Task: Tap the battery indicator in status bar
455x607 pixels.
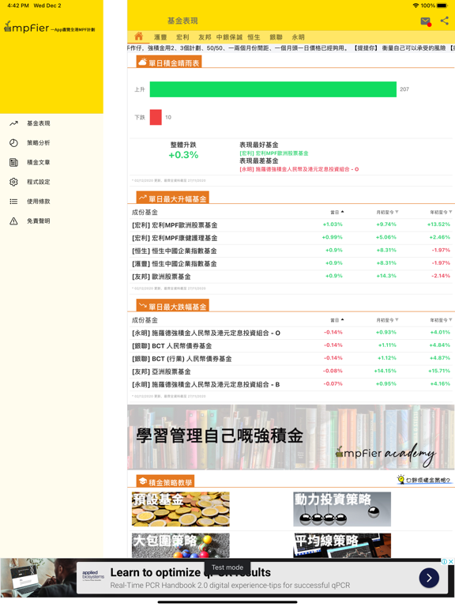Action: 442,6
